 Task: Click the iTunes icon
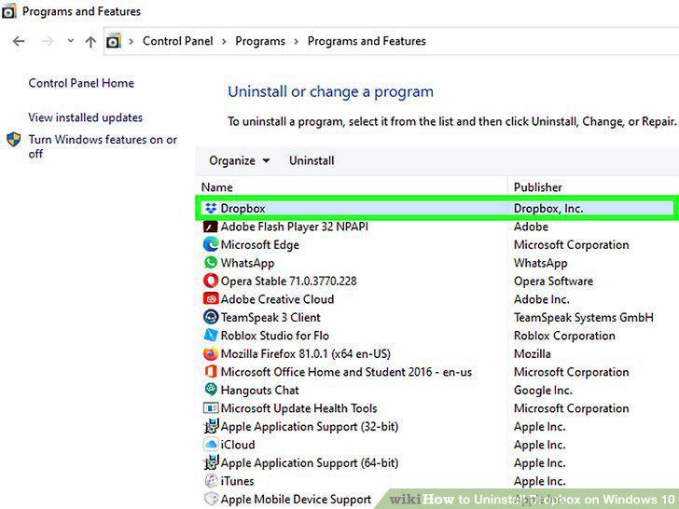point(211,481)
